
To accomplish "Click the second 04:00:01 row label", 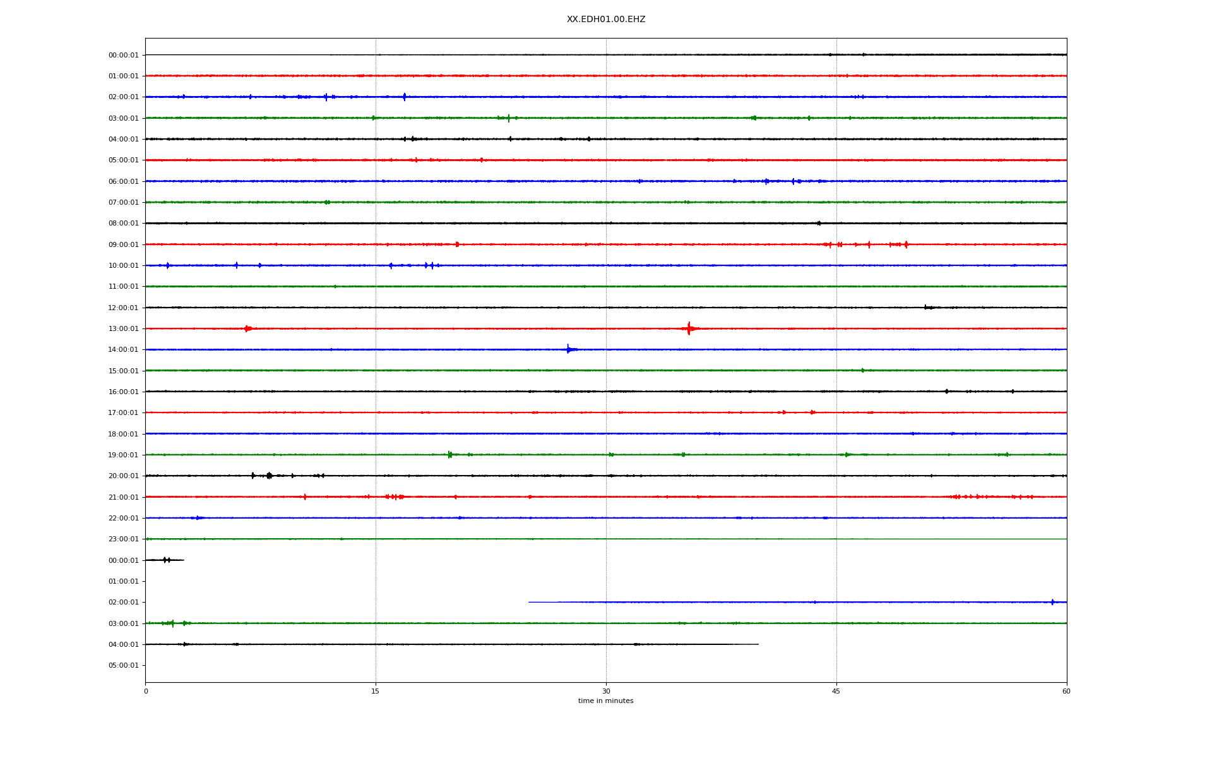I will [123, 644].
